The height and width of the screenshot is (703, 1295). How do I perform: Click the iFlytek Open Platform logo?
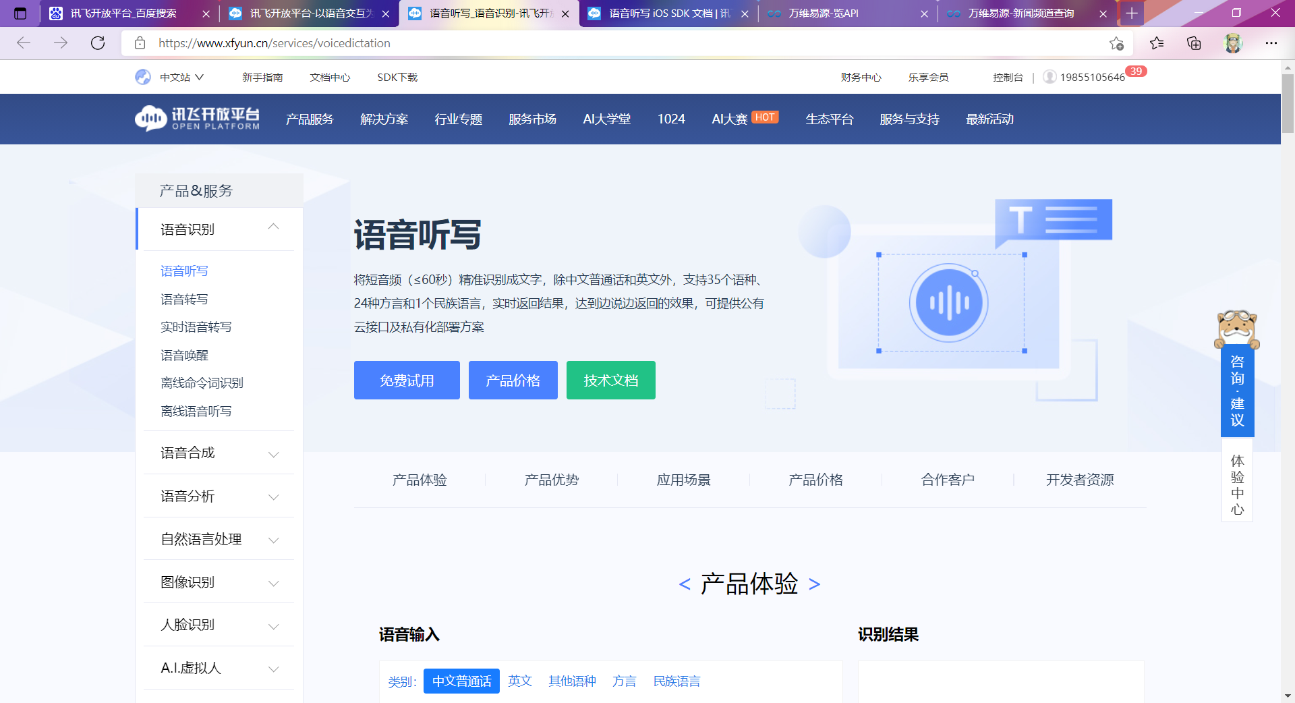click(197, 119)
